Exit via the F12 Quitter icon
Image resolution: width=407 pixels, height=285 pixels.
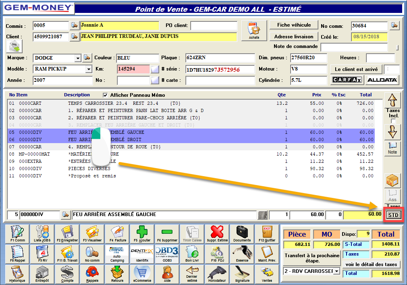[267, 234]
